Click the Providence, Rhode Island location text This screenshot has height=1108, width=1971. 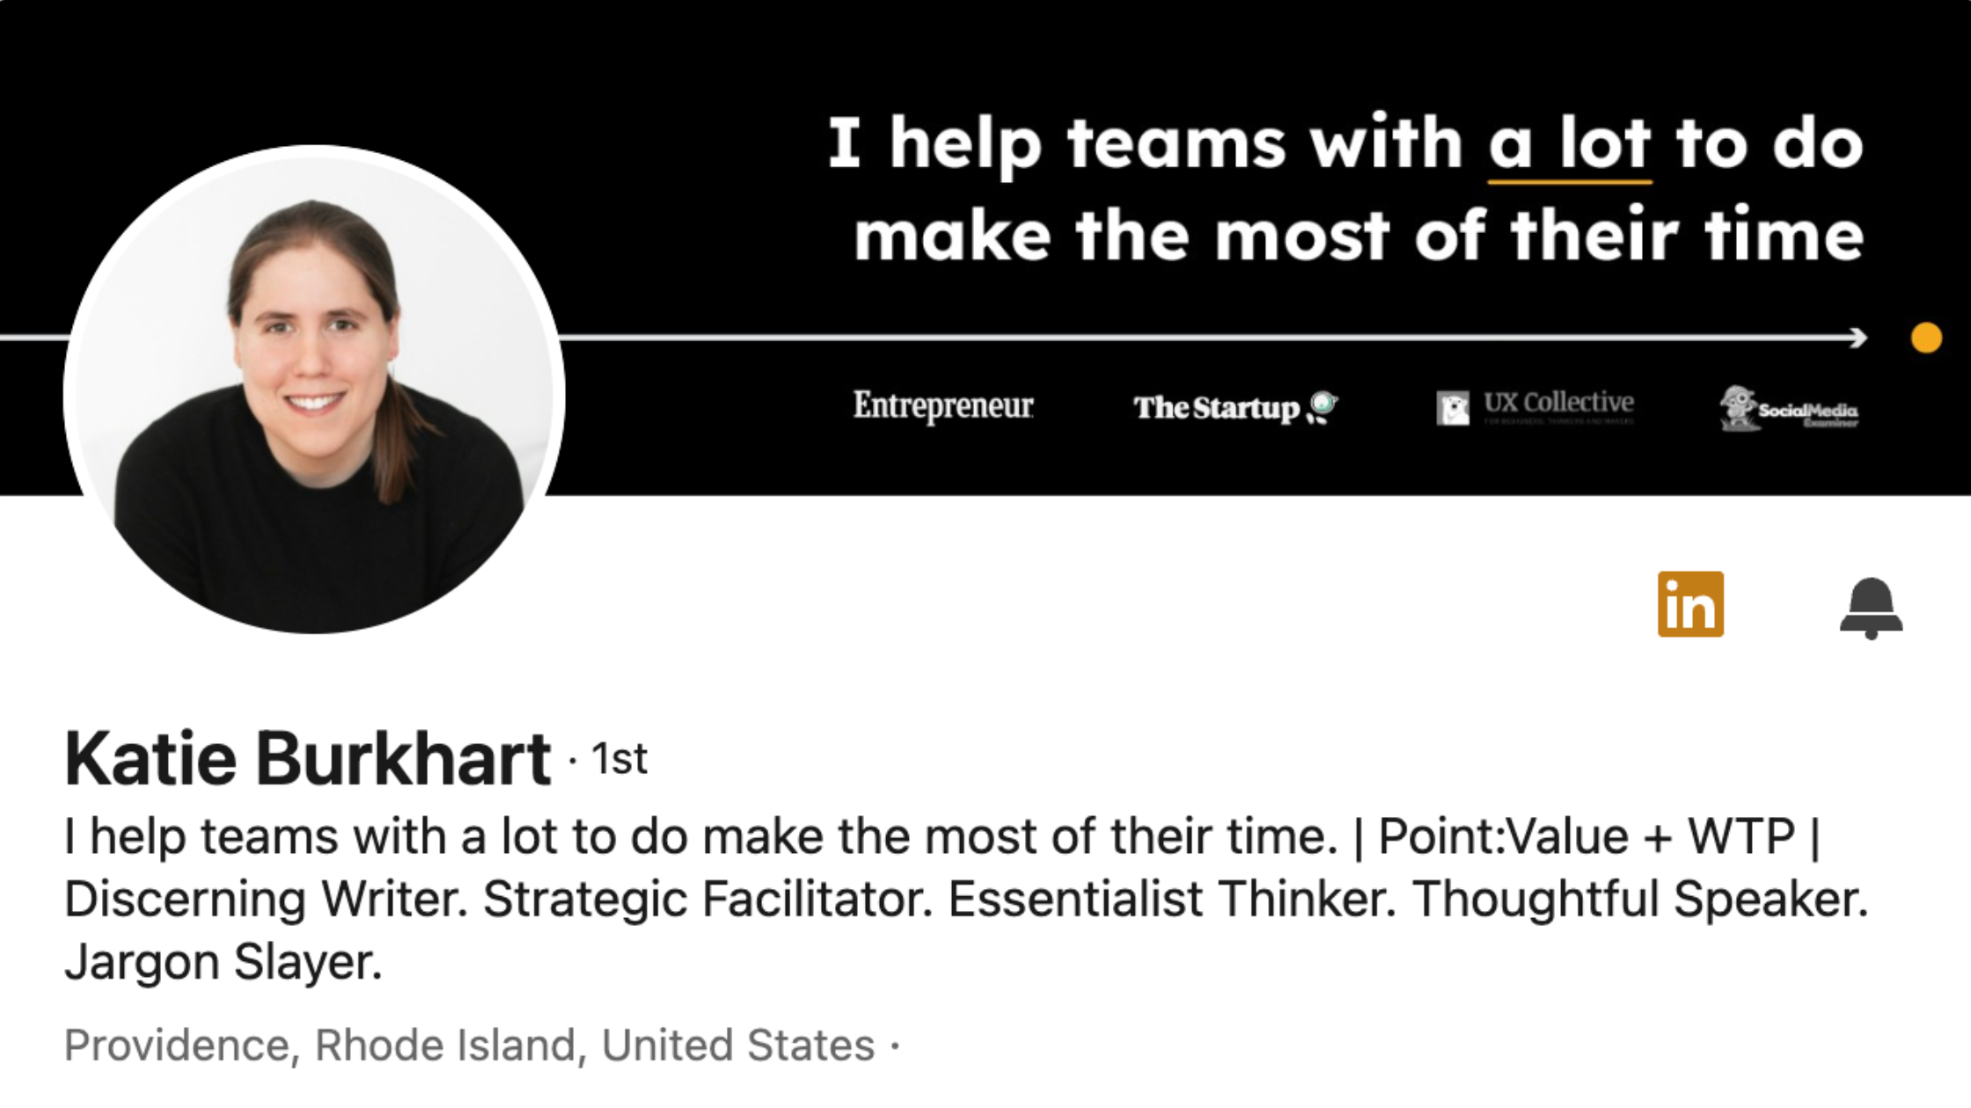470,1046
